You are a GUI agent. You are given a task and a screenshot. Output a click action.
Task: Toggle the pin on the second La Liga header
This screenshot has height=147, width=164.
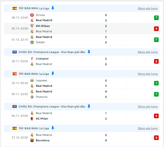pos(53,74)
